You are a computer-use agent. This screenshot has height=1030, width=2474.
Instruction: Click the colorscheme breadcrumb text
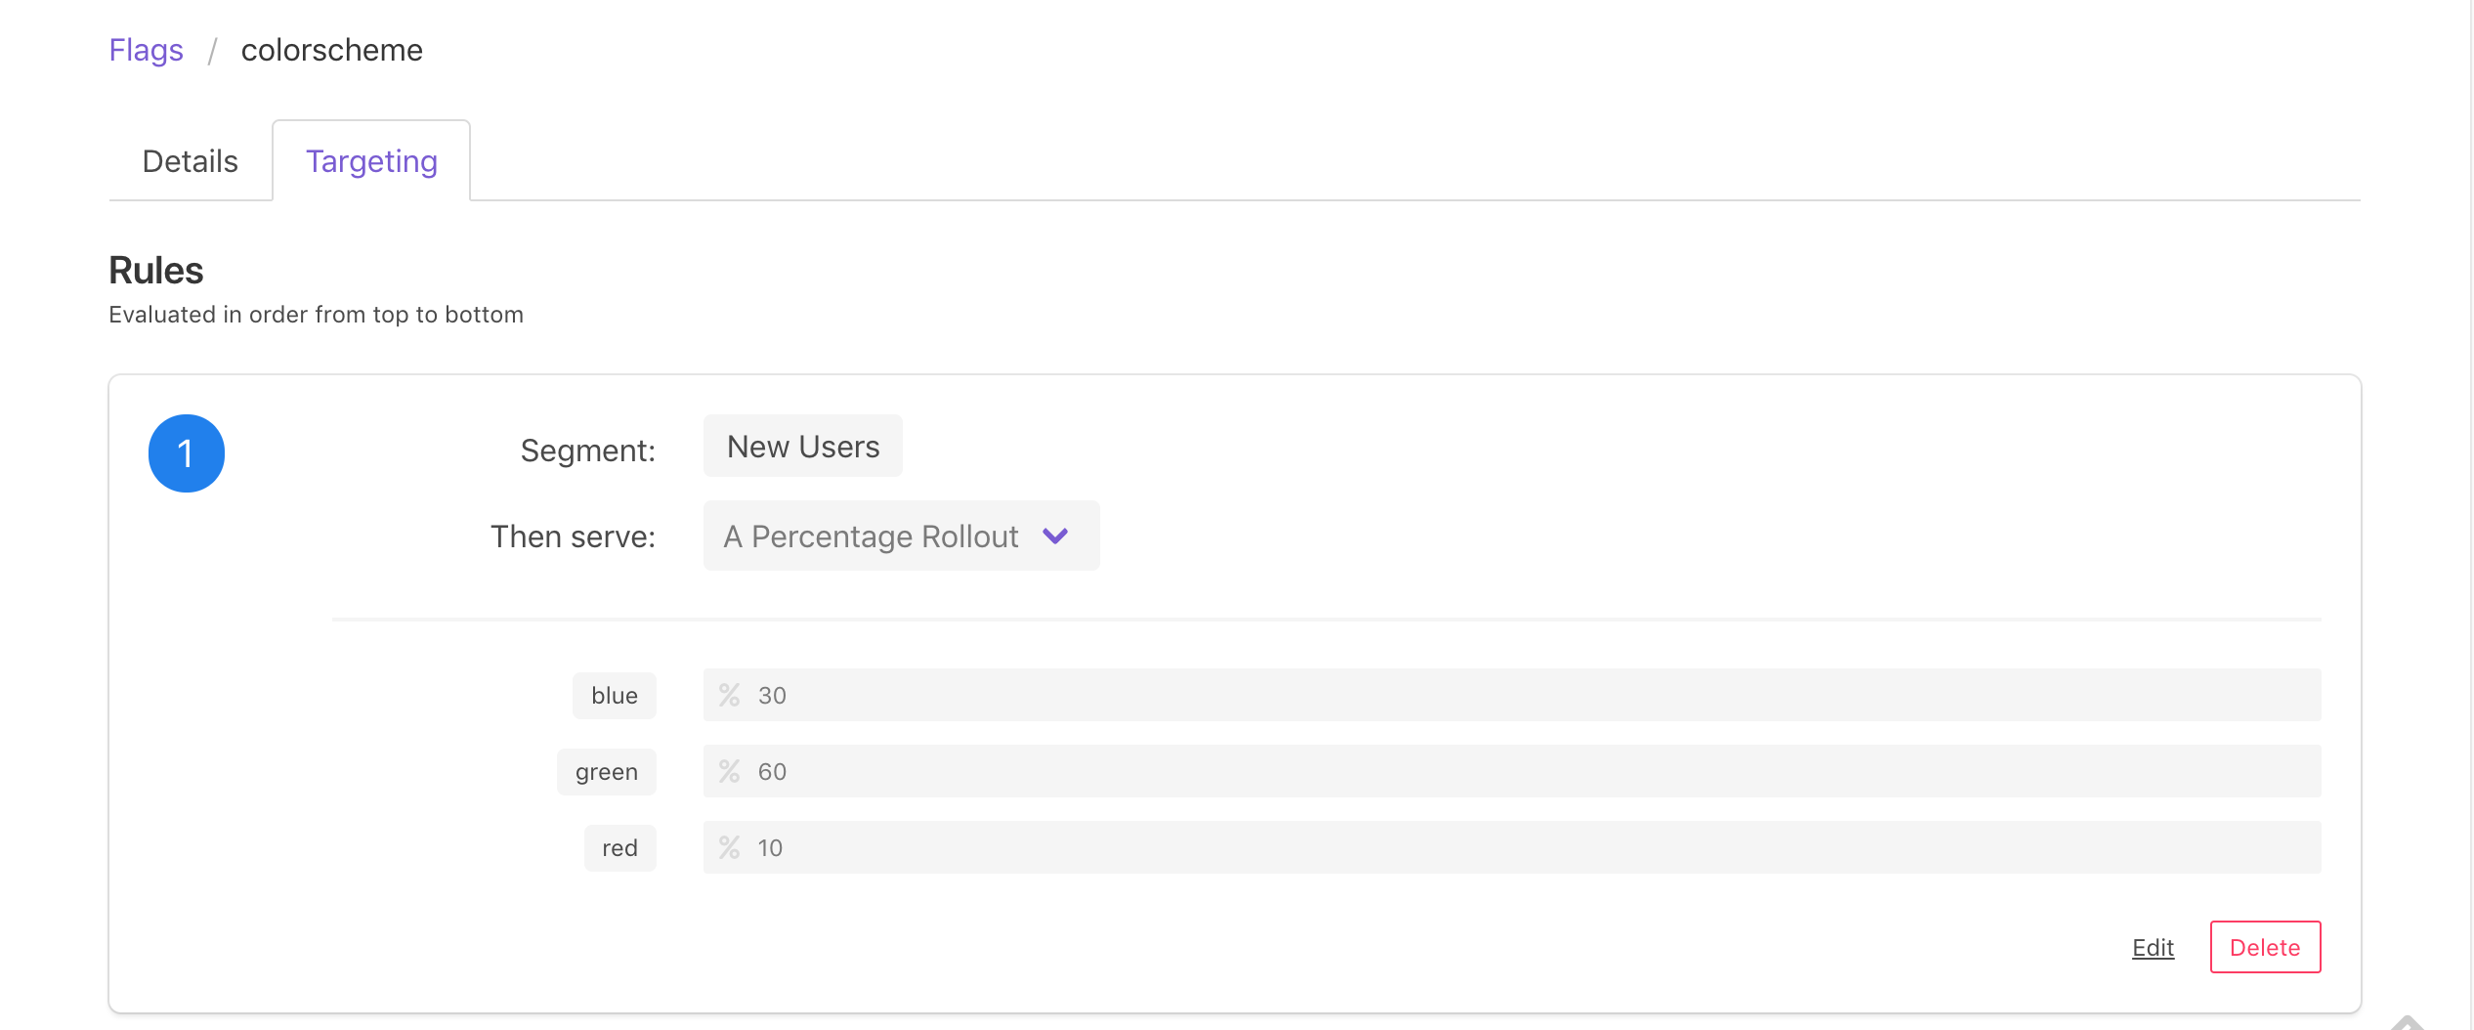point(332,50)
